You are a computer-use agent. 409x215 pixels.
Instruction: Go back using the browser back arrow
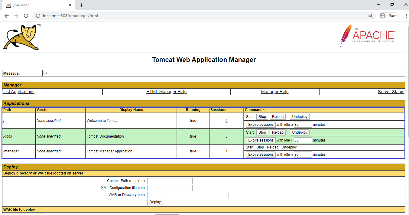(x=7, y=16)
